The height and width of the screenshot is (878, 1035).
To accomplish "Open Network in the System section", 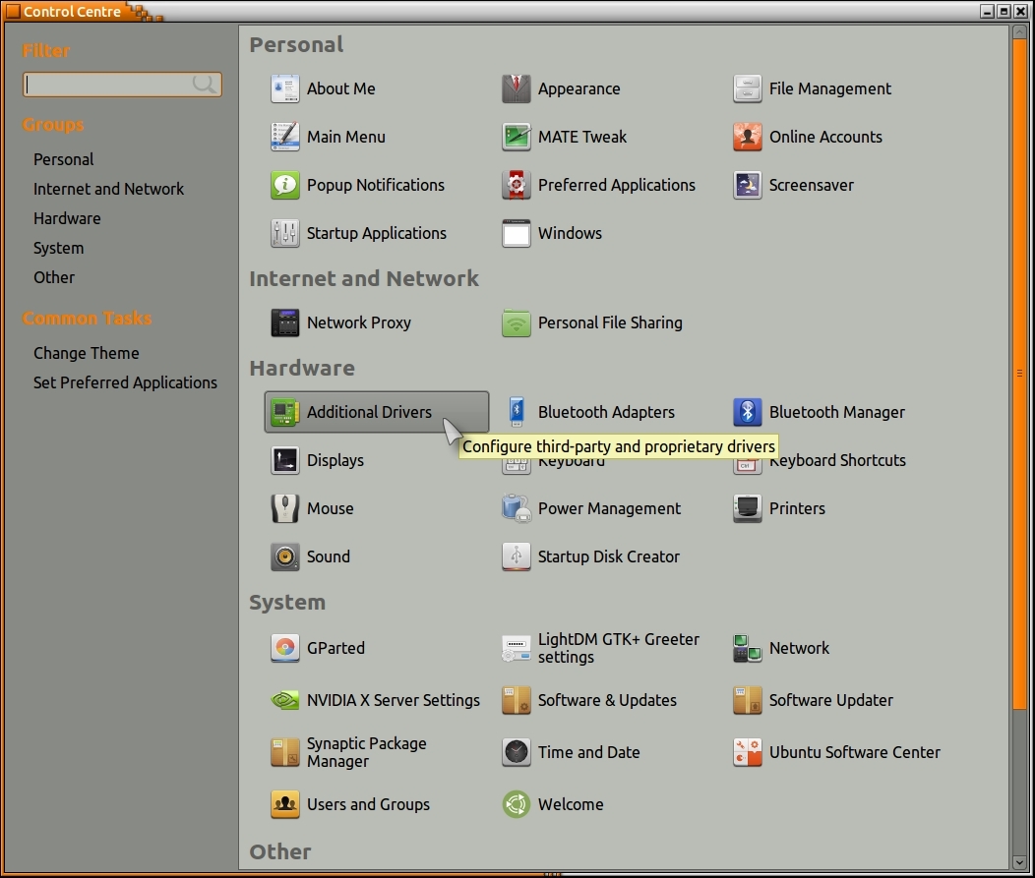I will [x=781, y=648].
